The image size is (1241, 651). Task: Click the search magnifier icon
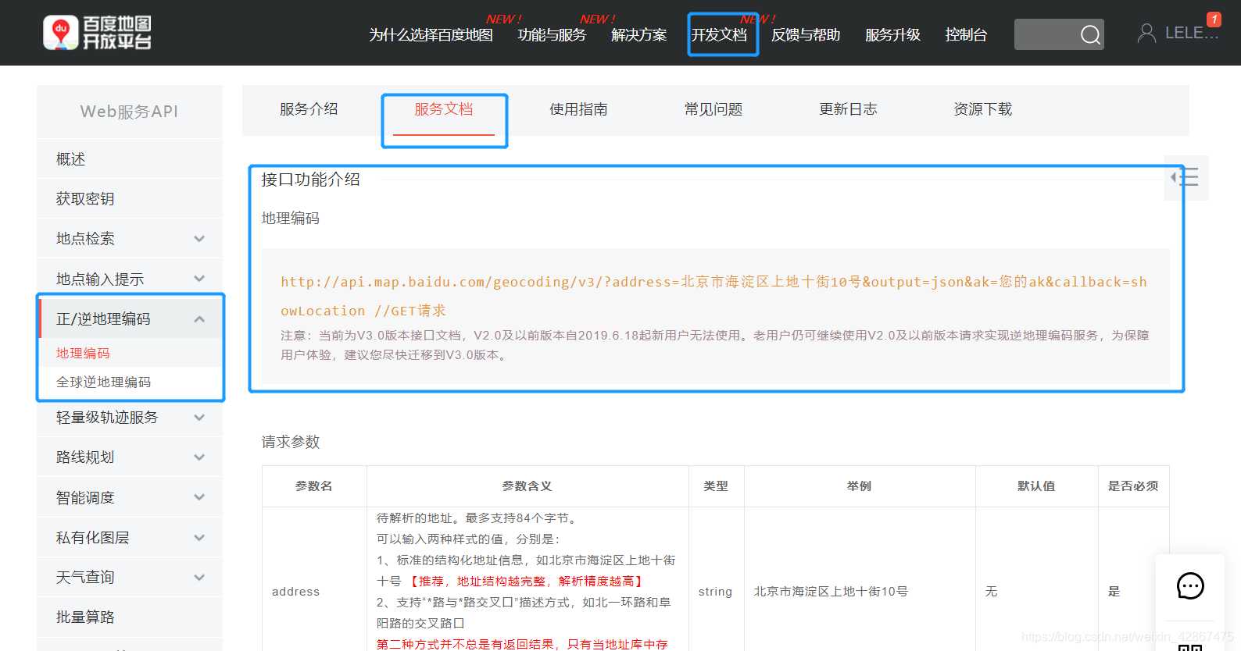tap(1090, 34)
